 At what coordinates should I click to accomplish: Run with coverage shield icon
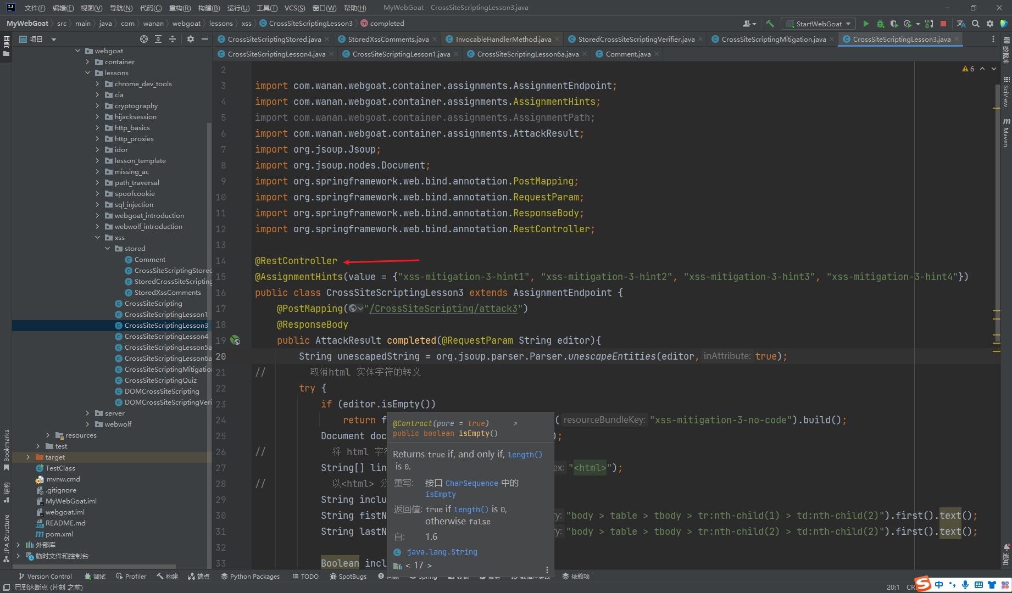pos(894,24)
